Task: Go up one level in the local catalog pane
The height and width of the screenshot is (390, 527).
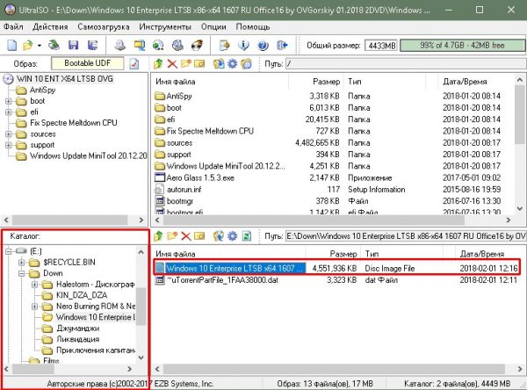Action: (158, 236)
